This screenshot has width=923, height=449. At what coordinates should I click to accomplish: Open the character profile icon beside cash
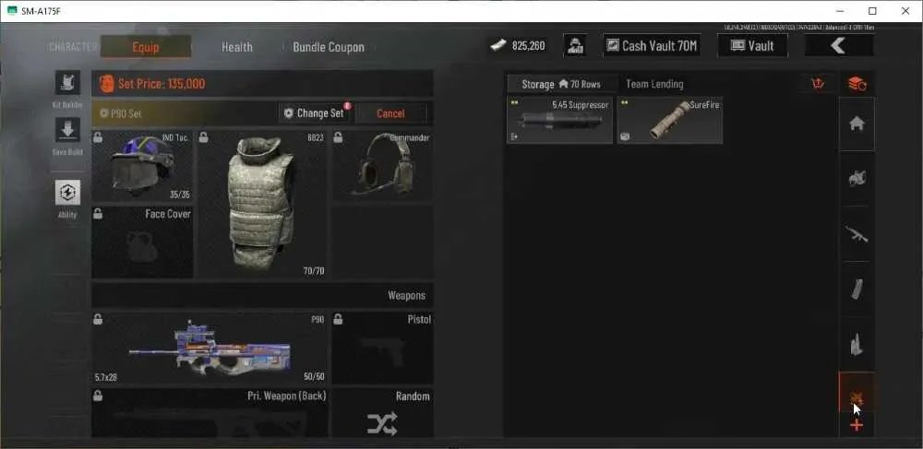click(574, 45)
